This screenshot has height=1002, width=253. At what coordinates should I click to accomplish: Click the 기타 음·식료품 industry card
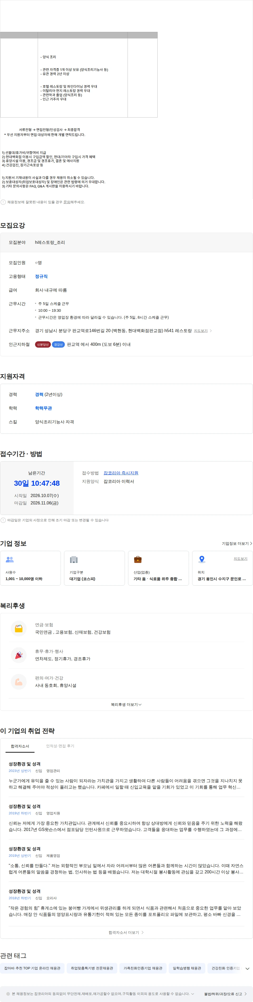pyautogui.click(x=158, y=568)
